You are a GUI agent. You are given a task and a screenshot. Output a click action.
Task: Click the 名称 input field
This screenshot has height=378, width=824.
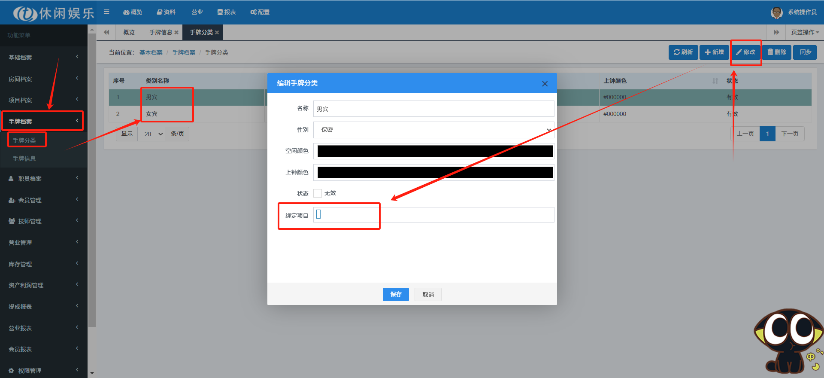tap(433, 109)
